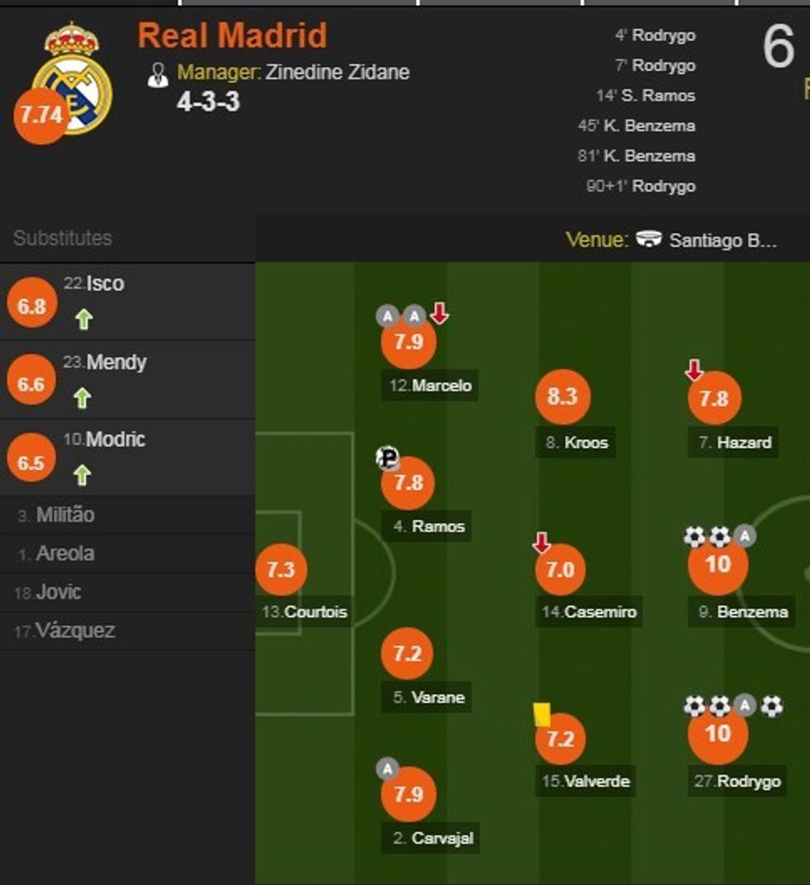Viewport: 810px width, 885px height.
Task: Click Hazard's red substituted-off arrow
Action: [x=693, y=370]
